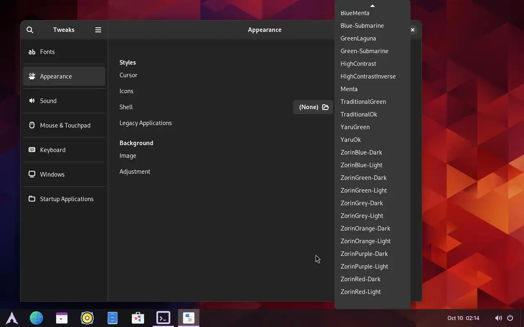The height and width of the screenshot is (327, 524).
Task: Pick ZorinRed-Dark theme
Action: [373, 279]
